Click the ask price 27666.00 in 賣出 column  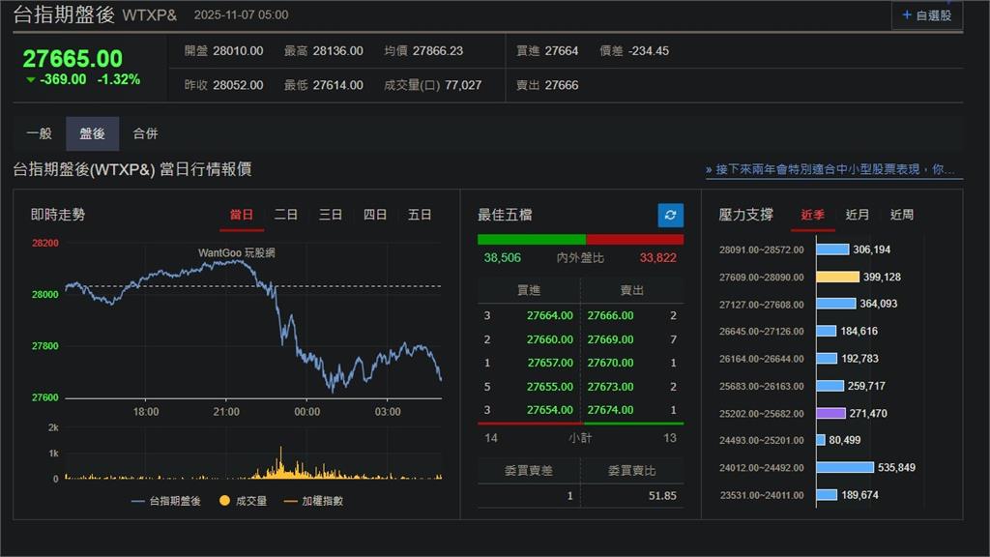613,315
